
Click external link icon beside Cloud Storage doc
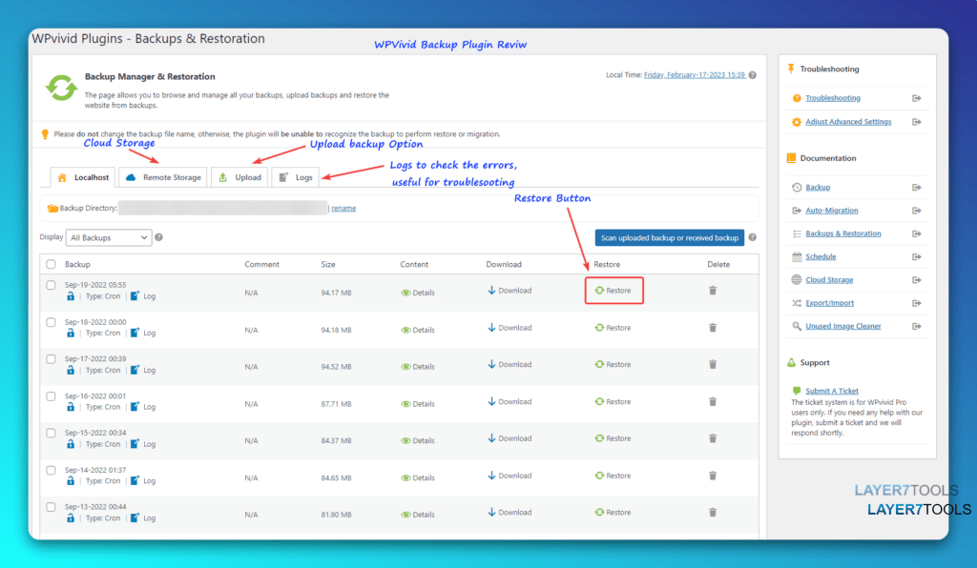point(917,280)
